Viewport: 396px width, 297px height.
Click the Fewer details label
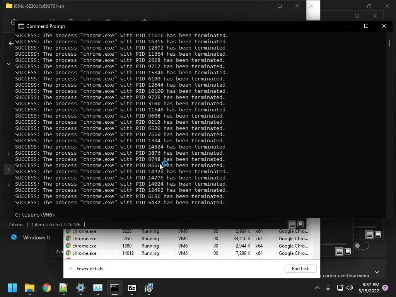point(90,269)
